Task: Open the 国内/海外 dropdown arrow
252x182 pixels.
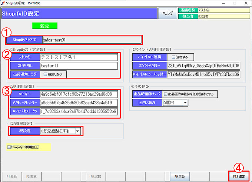Action: tap(185, 103)
